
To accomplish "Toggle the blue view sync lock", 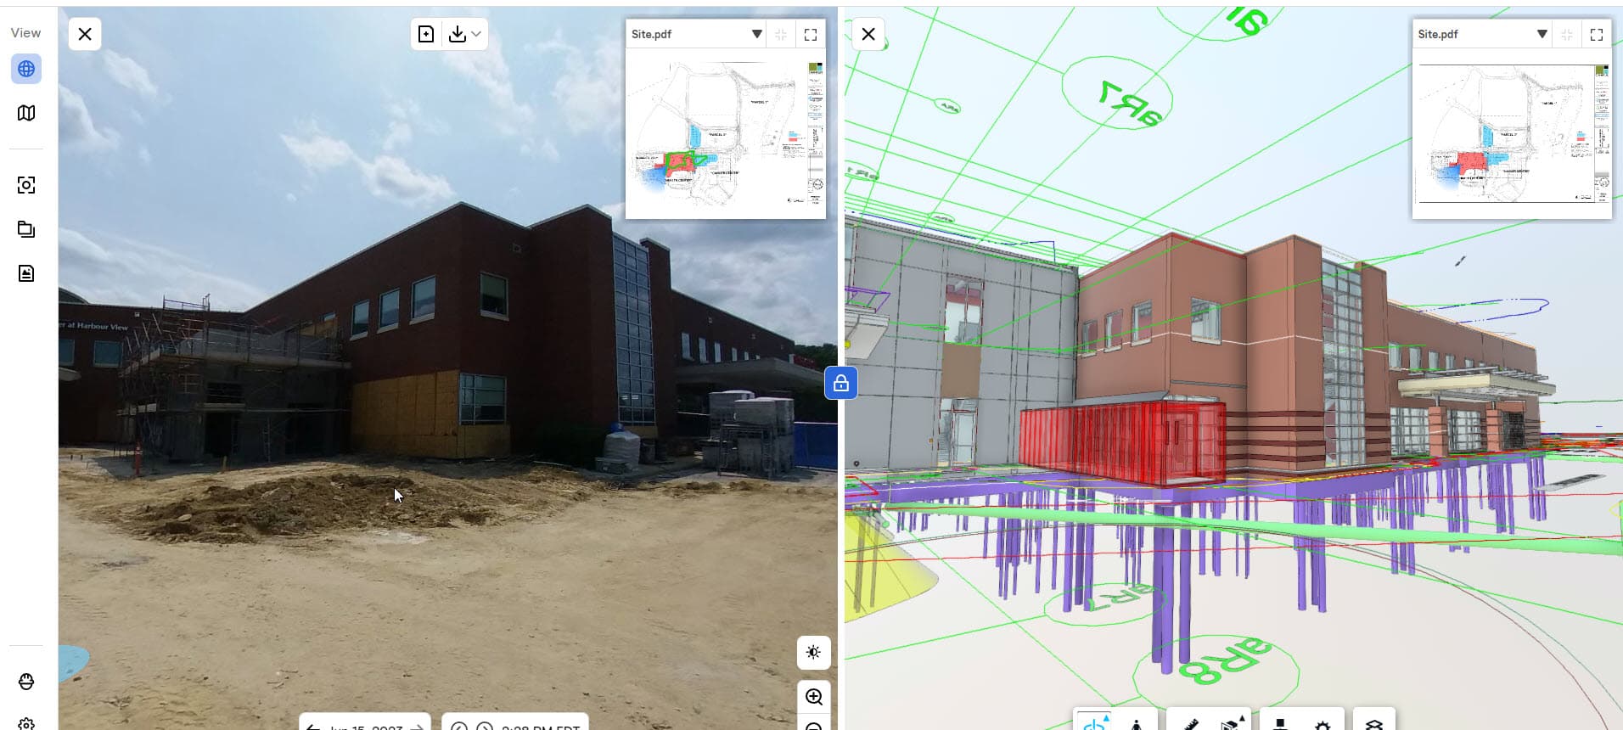I will (x=840, y=383).
